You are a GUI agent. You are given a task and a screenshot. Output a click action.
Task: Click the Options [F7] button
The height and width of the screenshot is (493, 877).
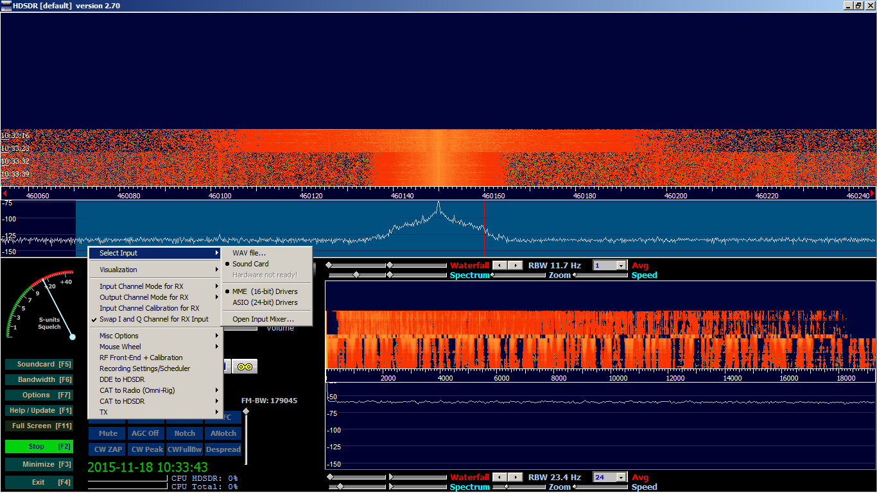39,395
